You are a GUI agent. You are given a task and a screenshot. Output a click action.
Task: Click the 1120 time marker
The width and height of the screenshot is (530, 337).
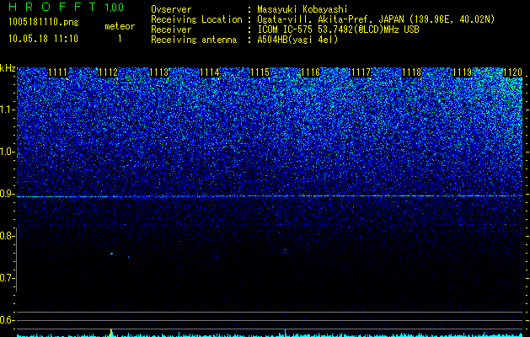point(513,72)
